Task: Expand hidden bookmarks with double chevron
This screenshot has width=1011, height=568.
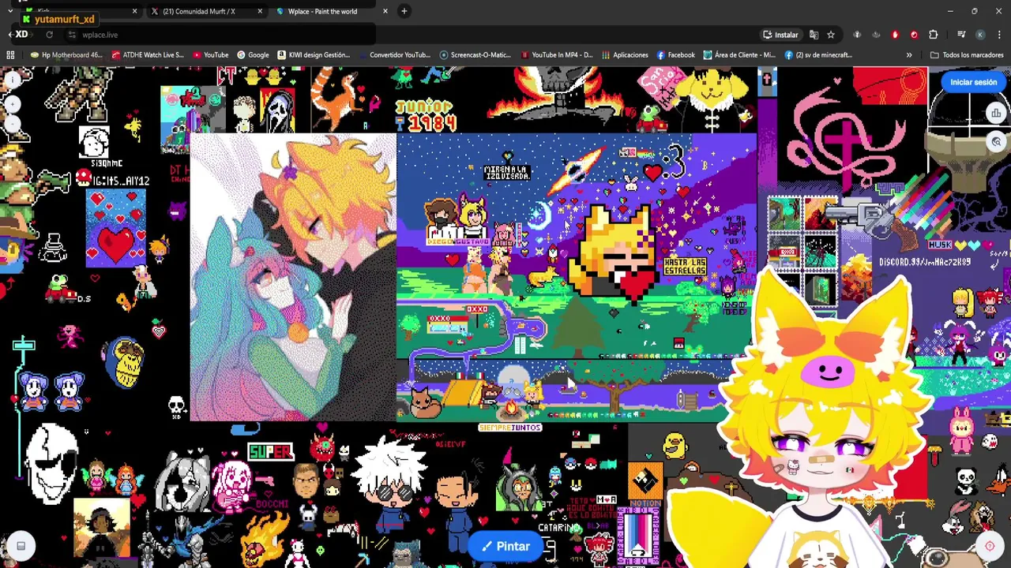Action: (909, 54)
